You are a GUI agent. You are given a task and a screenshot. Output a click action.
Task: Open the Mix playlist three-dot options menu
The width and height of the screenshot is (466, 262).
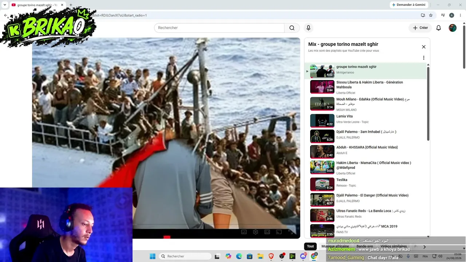424,58
